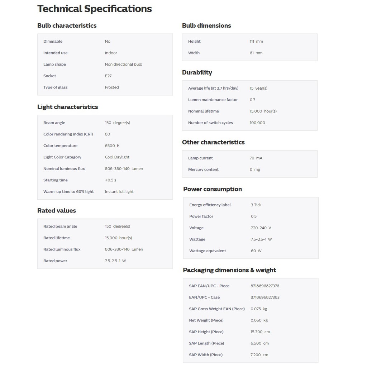Click the Light Color Category label
Viewport: 367px width, 367px height.
tap(62, 157)
